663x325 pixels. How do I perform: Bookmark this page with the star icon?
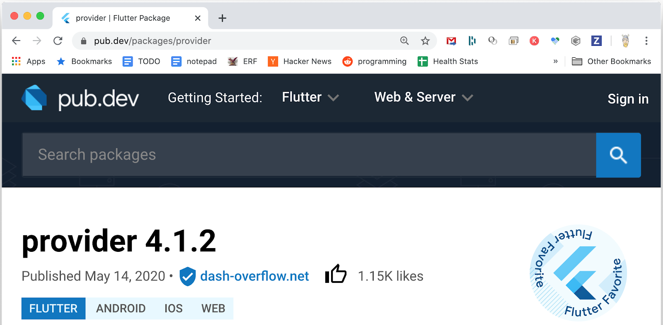point(425,41)
